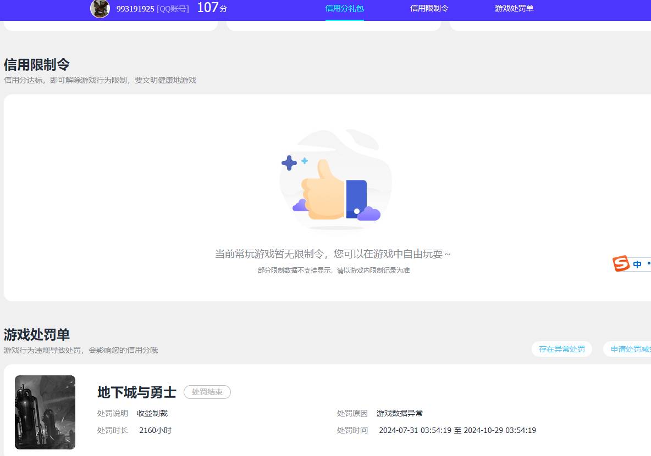
Task: Click the 信用分礼包 highlighted link
Action: [x=345, y=8]
